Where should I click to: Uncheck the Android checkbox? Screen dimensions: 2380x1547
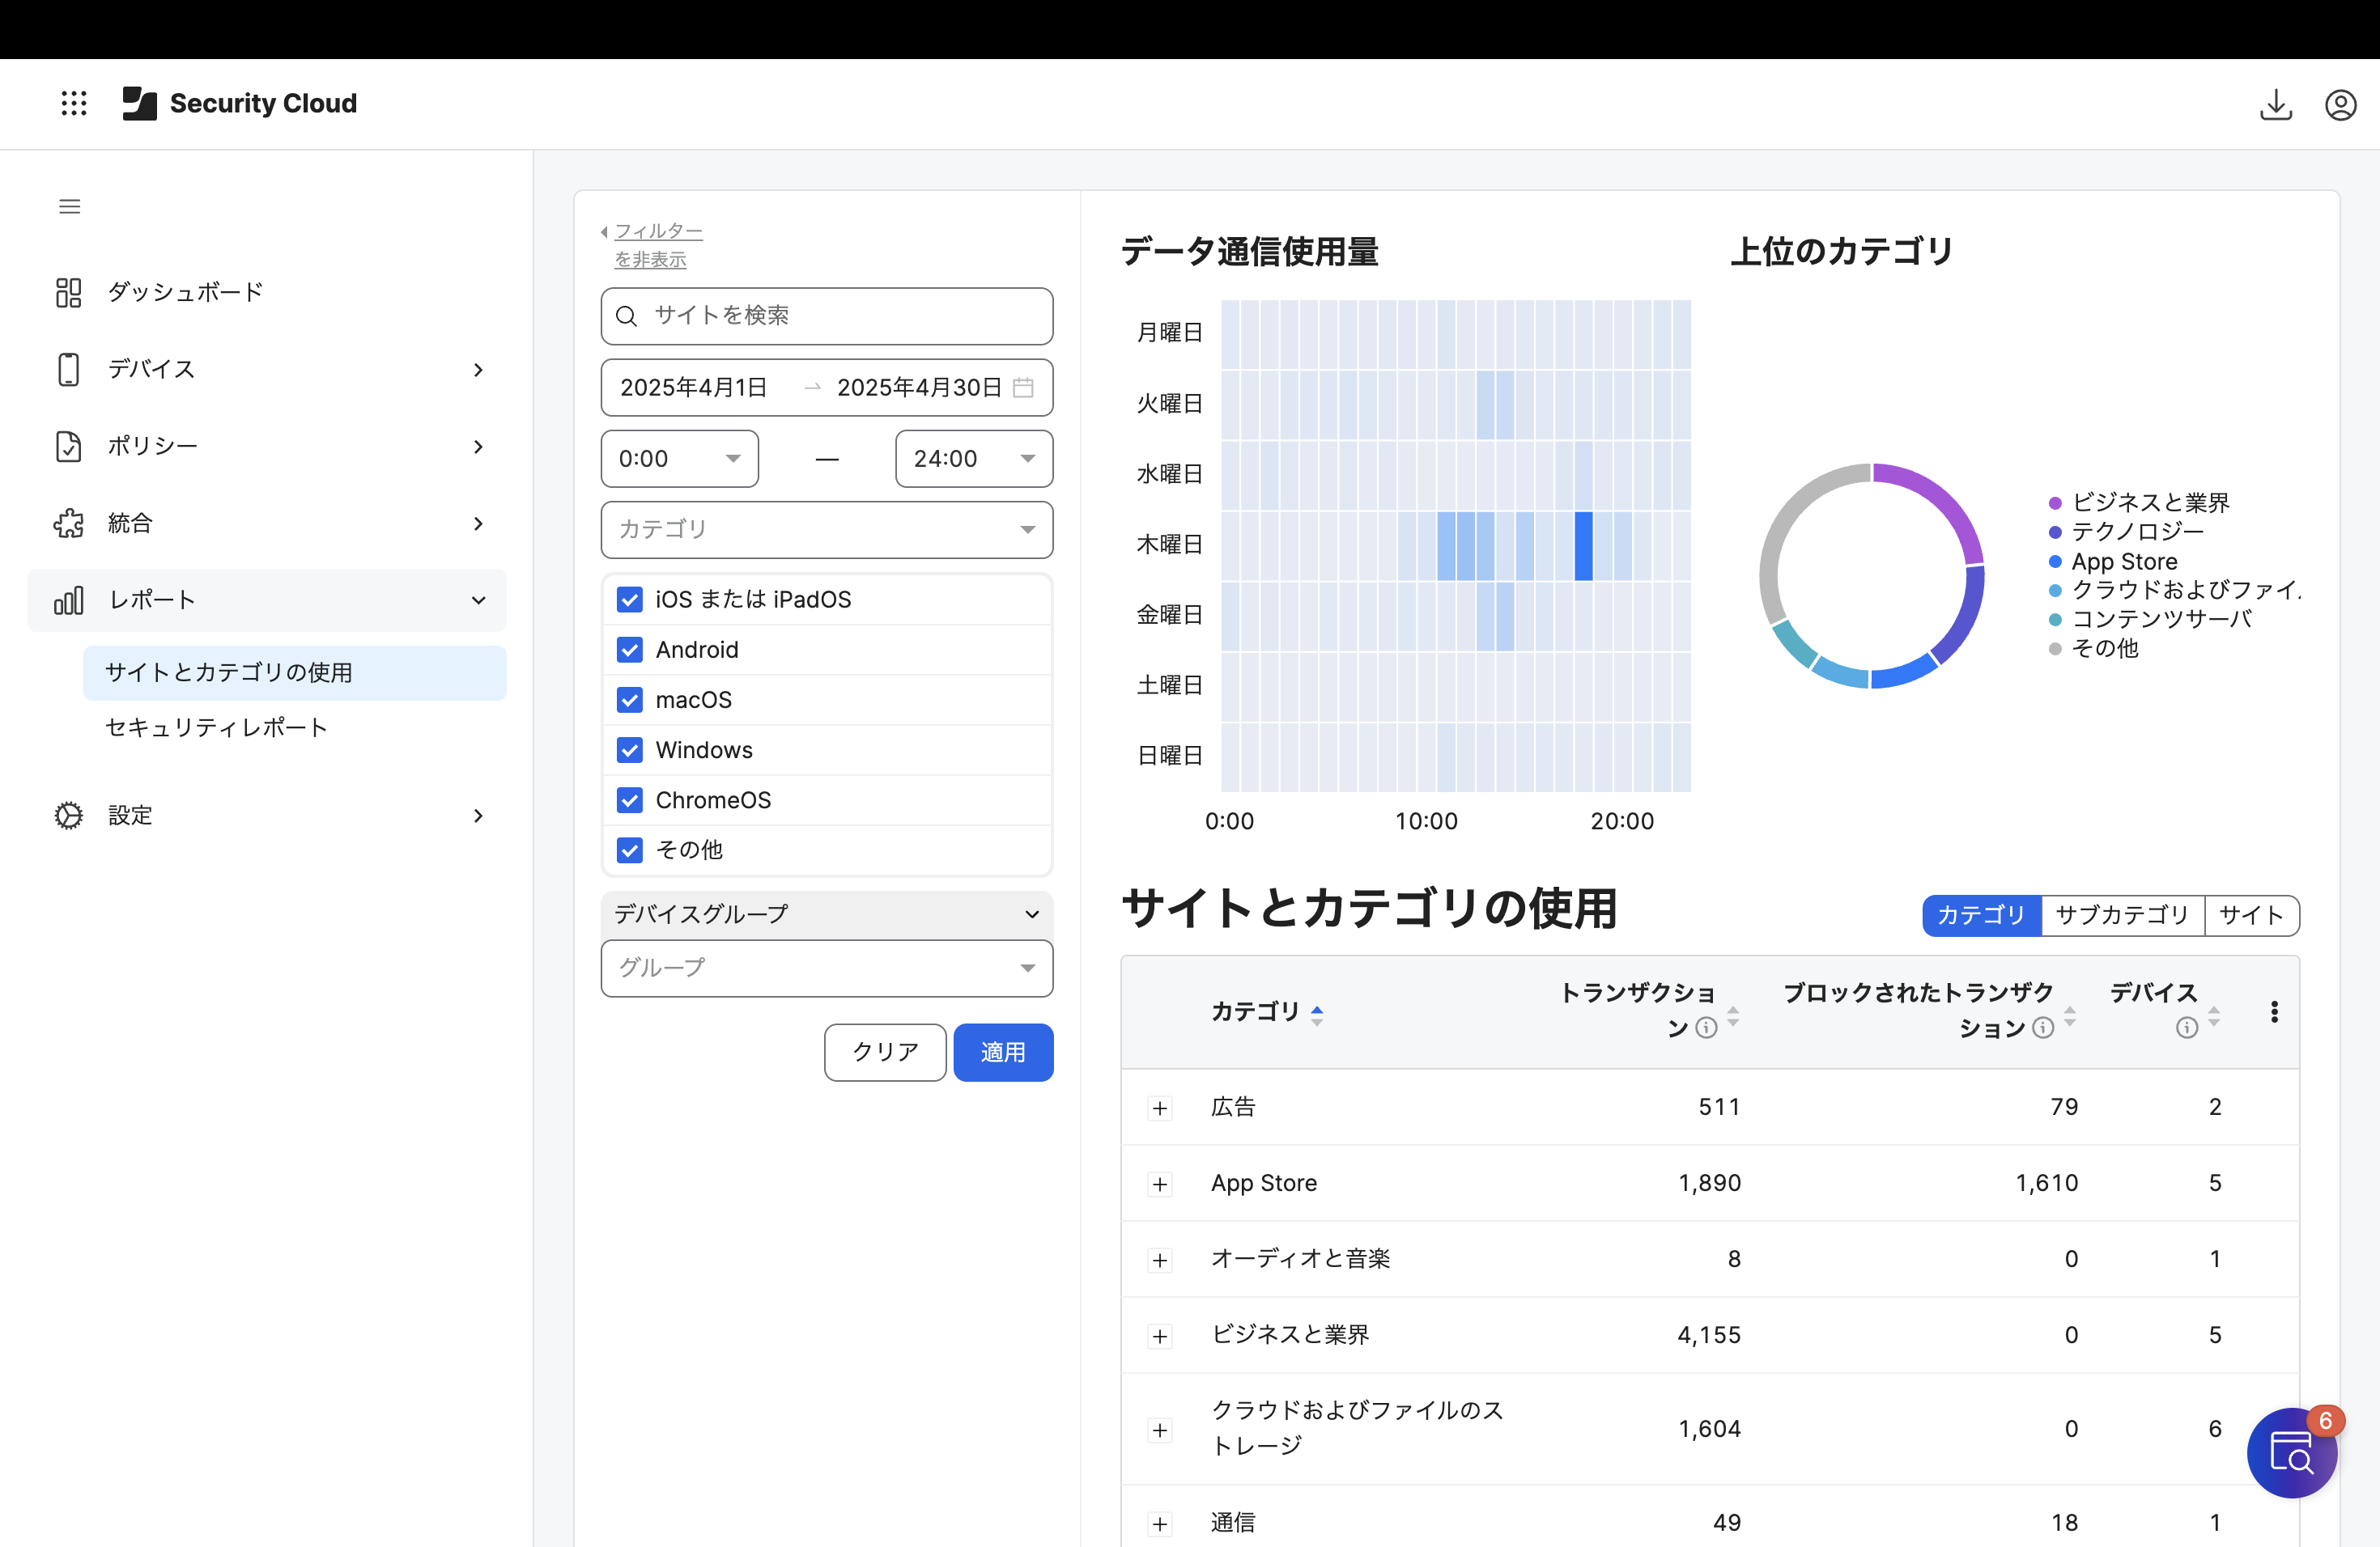pos(630,650)
